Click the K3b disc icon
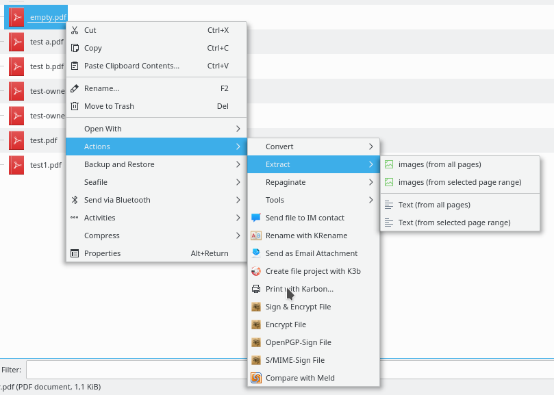Image resolution: width=554 pixels, height=395 pixels. [256, 271]
